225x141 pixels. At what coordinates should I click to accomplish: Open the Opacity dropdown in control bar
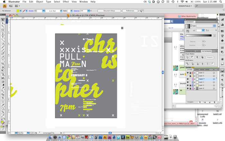click(x=88, y=11)
